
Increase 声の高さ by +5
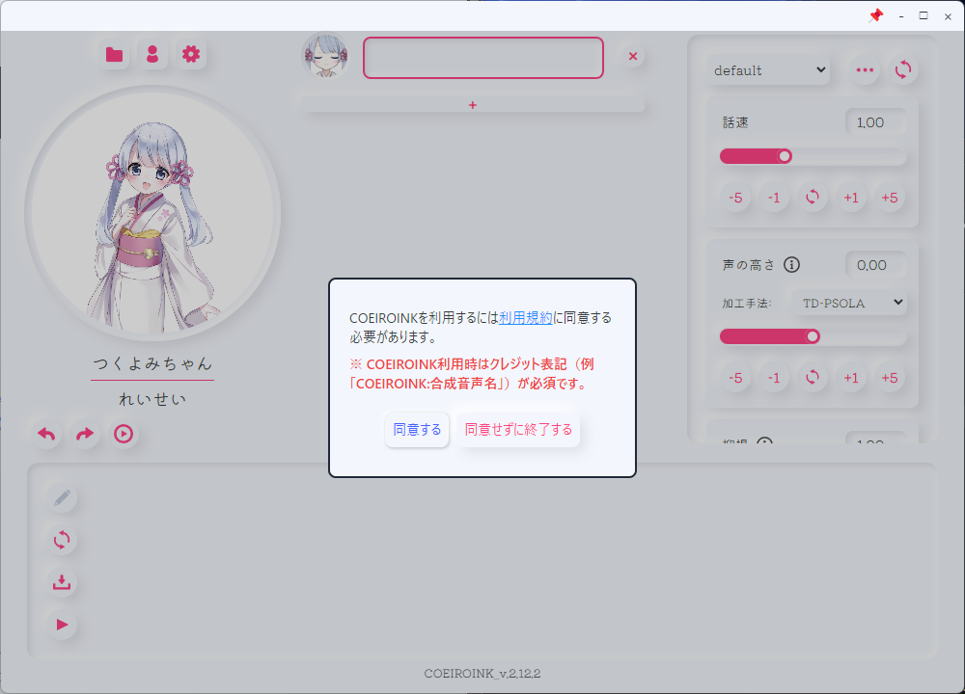coord(890,378)
